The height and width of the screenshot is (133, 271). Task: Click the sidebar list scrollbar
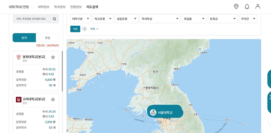(62, 71)
